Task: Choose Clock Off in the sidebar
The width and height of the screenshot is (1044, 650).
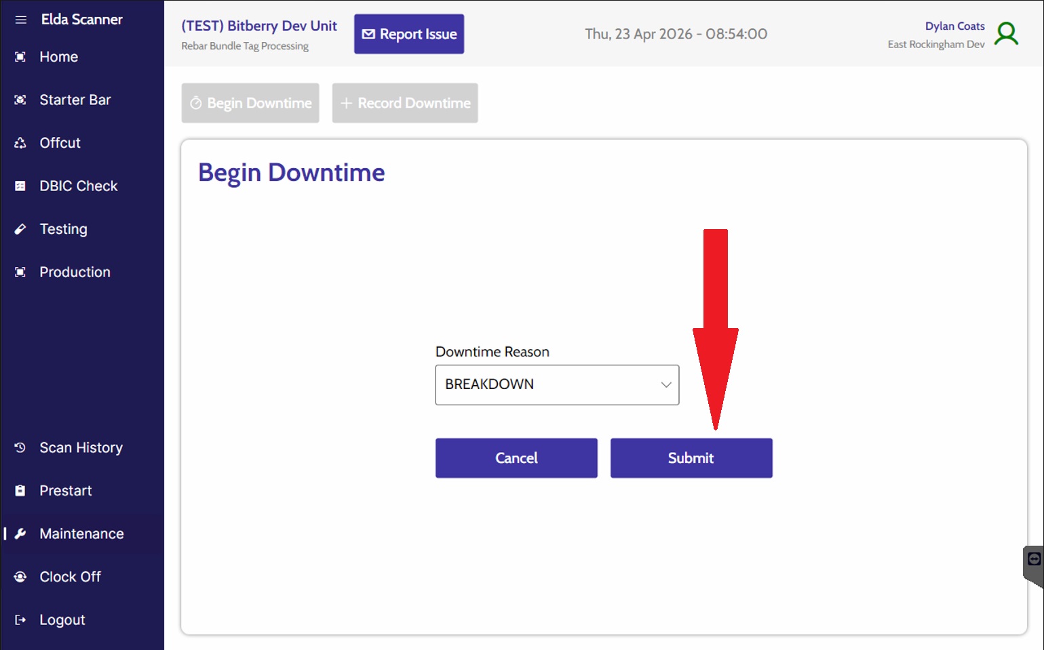Action: point(82,577)
